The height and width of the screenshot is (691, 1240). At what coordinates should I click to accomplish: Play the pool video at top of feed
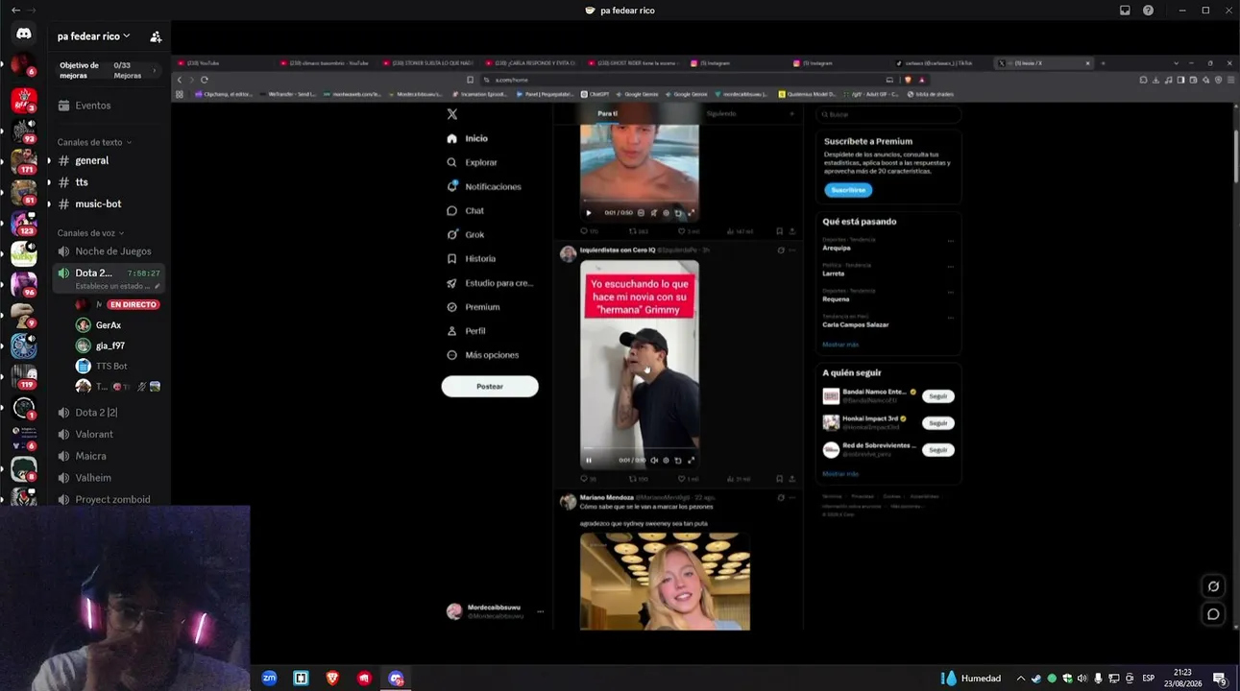tap(589, 213)
